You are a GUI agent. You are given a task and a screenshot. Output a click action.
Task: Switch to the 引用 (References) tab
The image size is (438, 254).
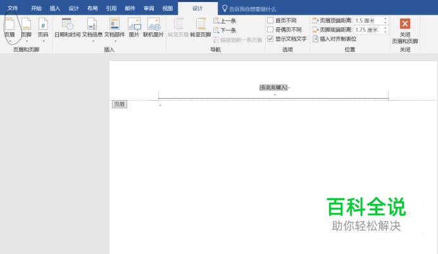(111, 8)
